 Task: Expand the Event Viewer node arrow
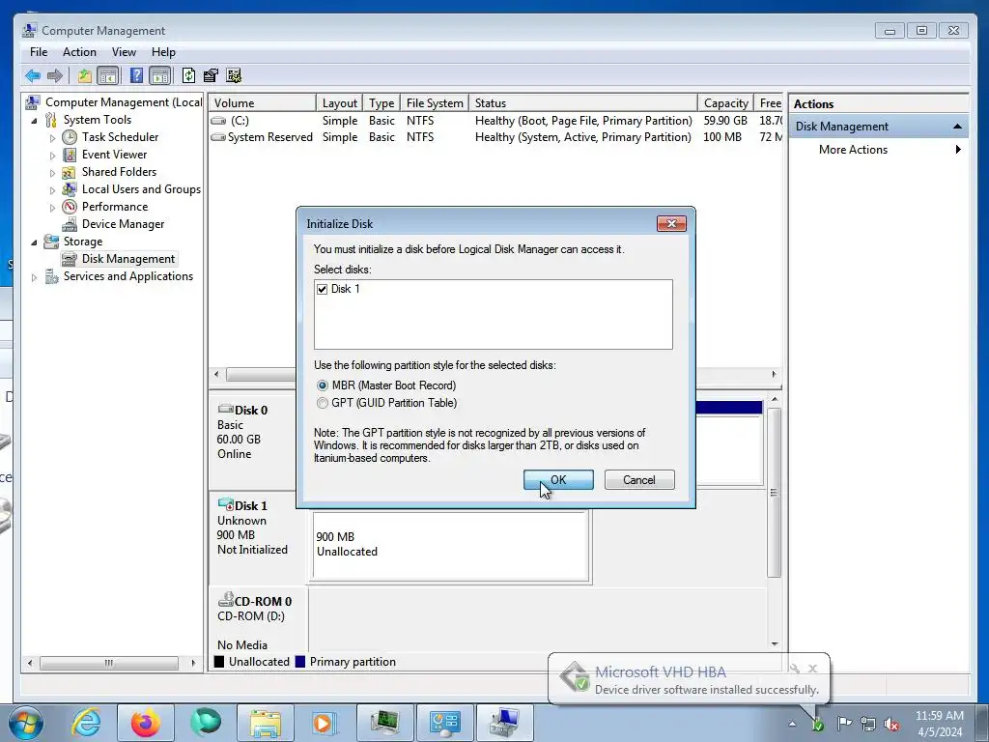pyautogui.click(x=52, y=156)
